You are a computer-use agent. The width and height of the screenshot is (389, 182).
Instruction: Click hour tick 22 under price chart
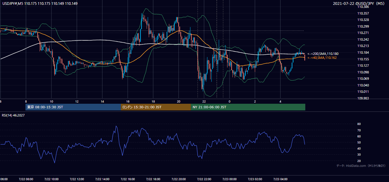coord(204,101)
